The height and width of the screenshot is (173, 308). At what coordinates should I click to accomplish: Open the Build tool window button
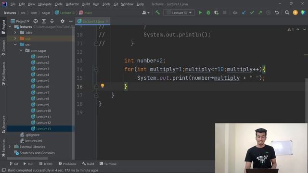click(88, 164)
